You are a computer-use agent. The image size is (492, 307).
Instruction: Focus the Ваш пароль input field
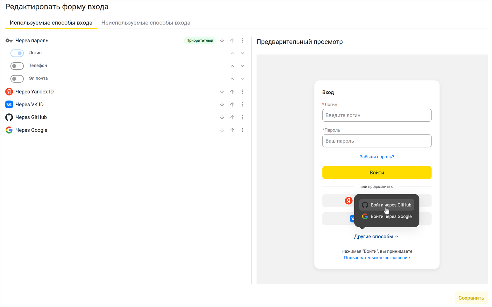(x=377, y=141)
